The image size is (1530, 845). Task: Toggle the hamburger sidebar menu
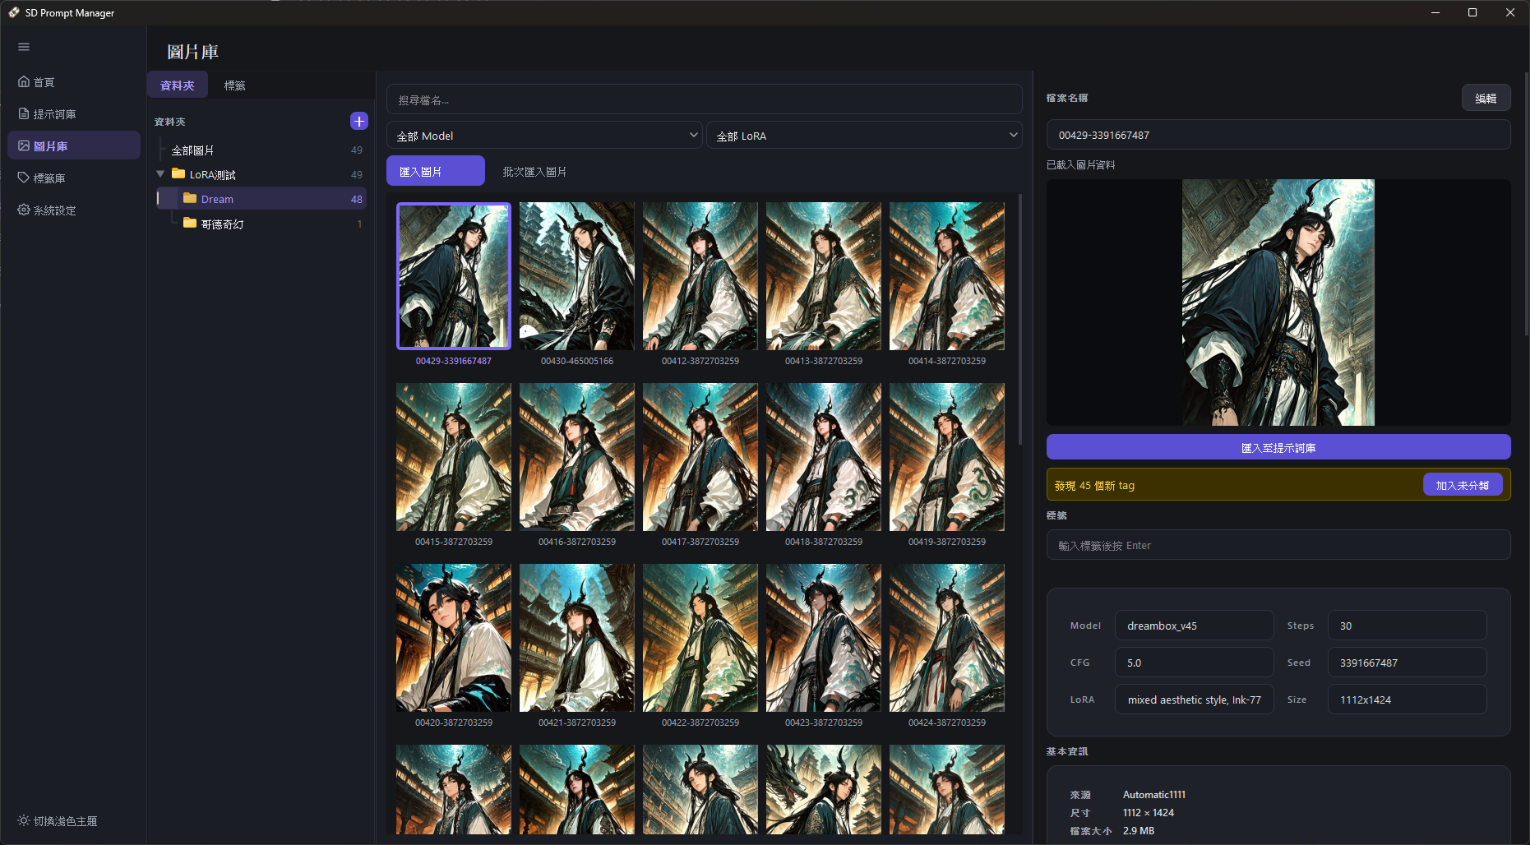(x=24, y=47)
